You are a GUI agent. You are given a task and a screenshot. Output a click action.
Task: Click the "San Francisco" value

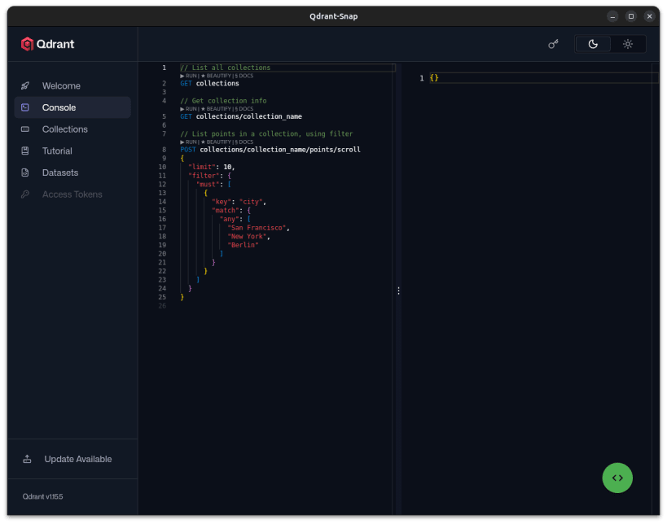click(257, 228)
